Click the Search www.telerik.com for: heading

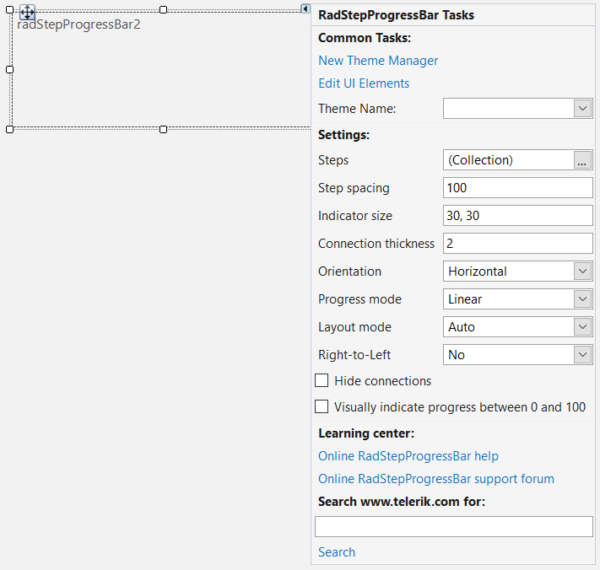pos(402,502)
